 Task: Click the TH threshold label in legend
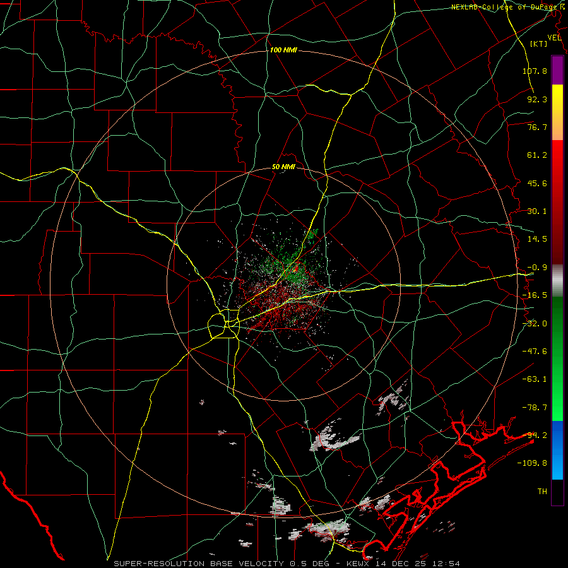tap(542, 492)
